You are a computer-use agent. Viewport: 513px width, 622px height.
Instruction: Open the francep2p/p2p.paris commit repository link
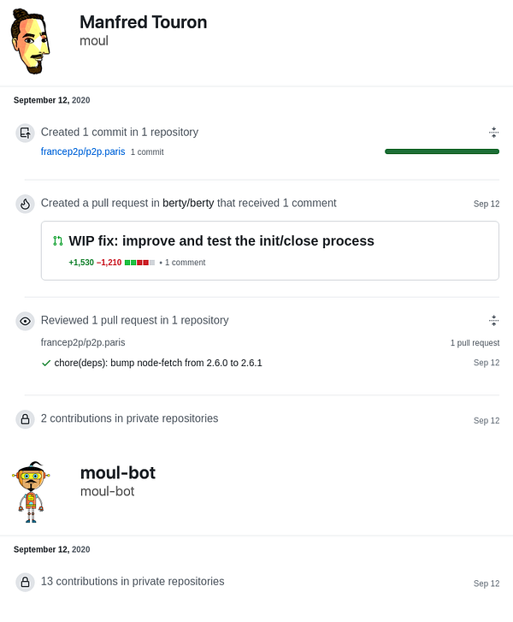click(x=83, y=151)
